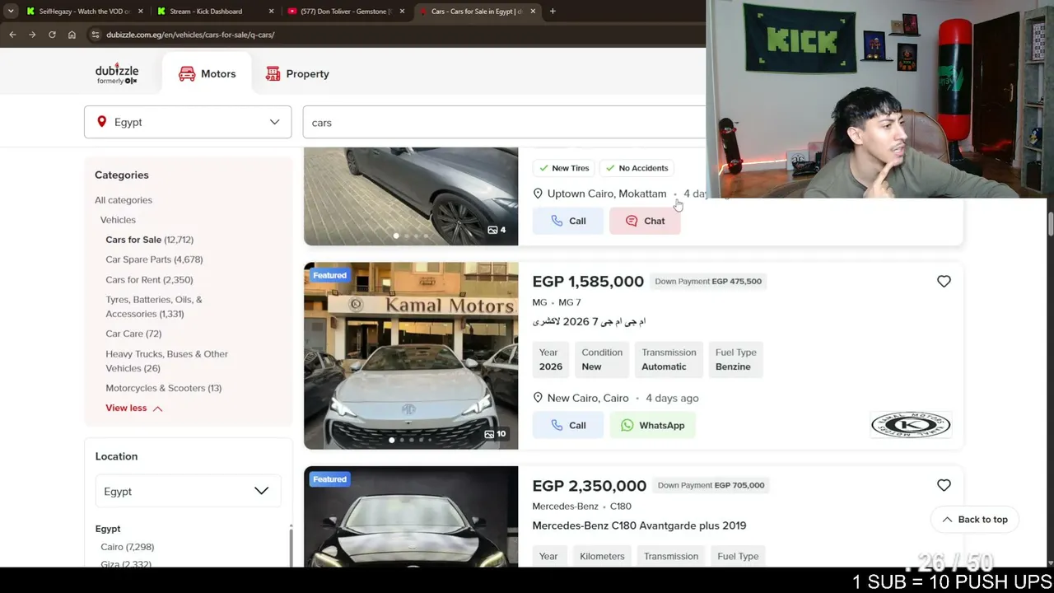Open the Arabic MG 7 2026 listing title
The image size is (1054, 593).
tap(589, 321)
